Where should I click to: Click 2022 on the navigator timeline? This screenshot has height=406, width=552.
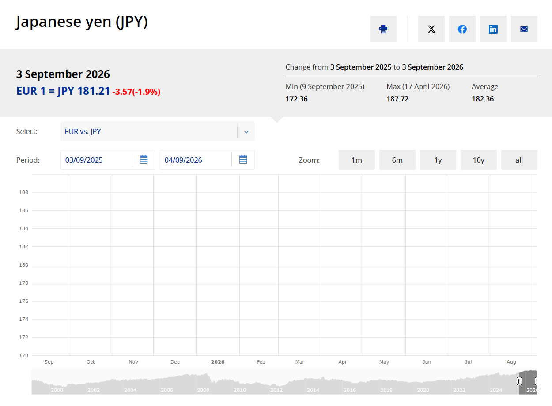point(459,390)
